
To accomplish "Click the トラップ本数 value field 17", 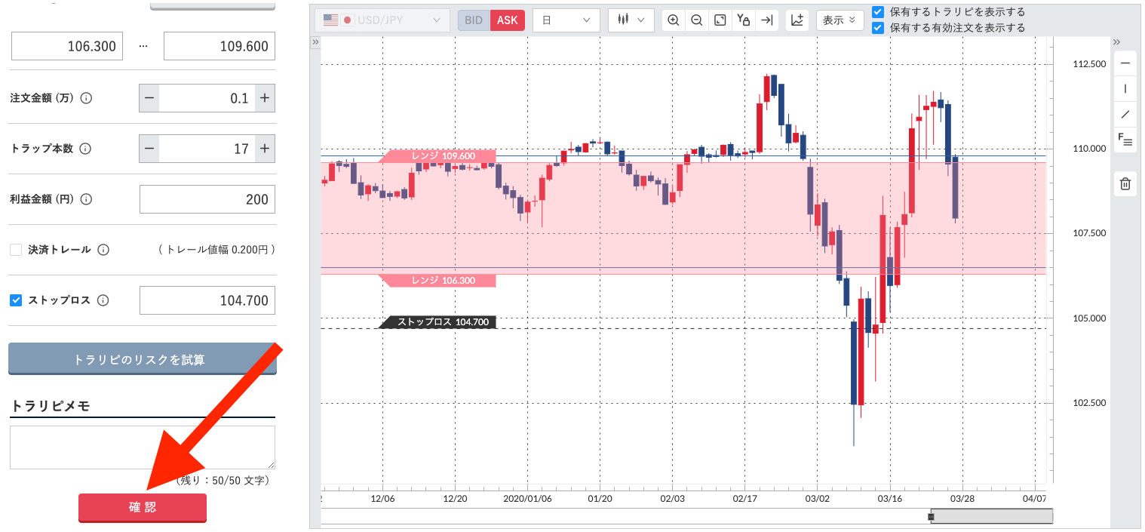I will 207,149.
